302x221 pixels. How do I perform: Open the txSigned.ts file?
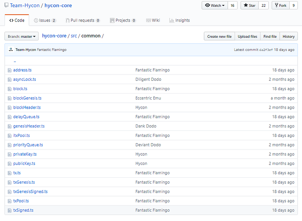pyautogui.click(x=23, y=210)
